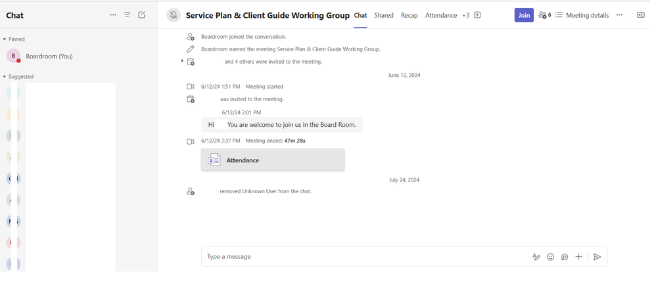
Task: Click the filter chats icon
Action: coord(128,15)
